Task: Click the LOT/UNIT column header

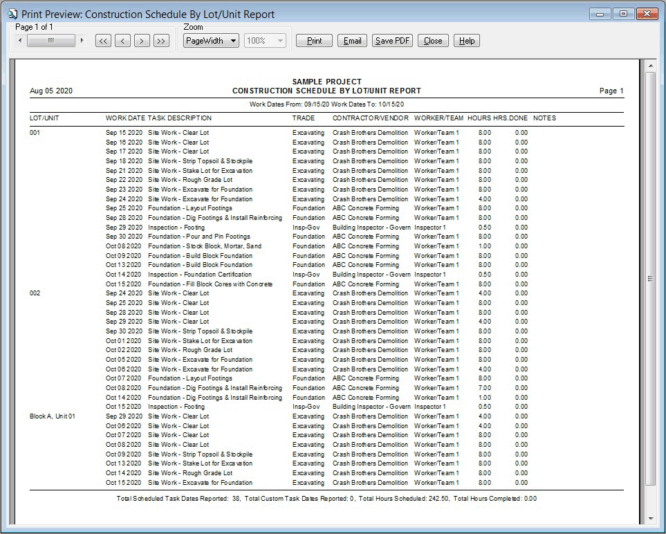Action: point(44,118)
